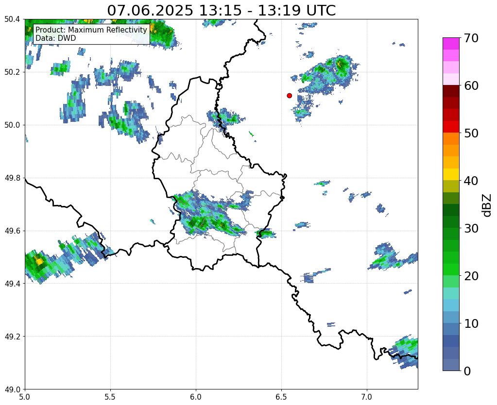Click the 0 tick label on colorbar
The width and height of the screenshot is (497, 405).
tap(467, 371)
